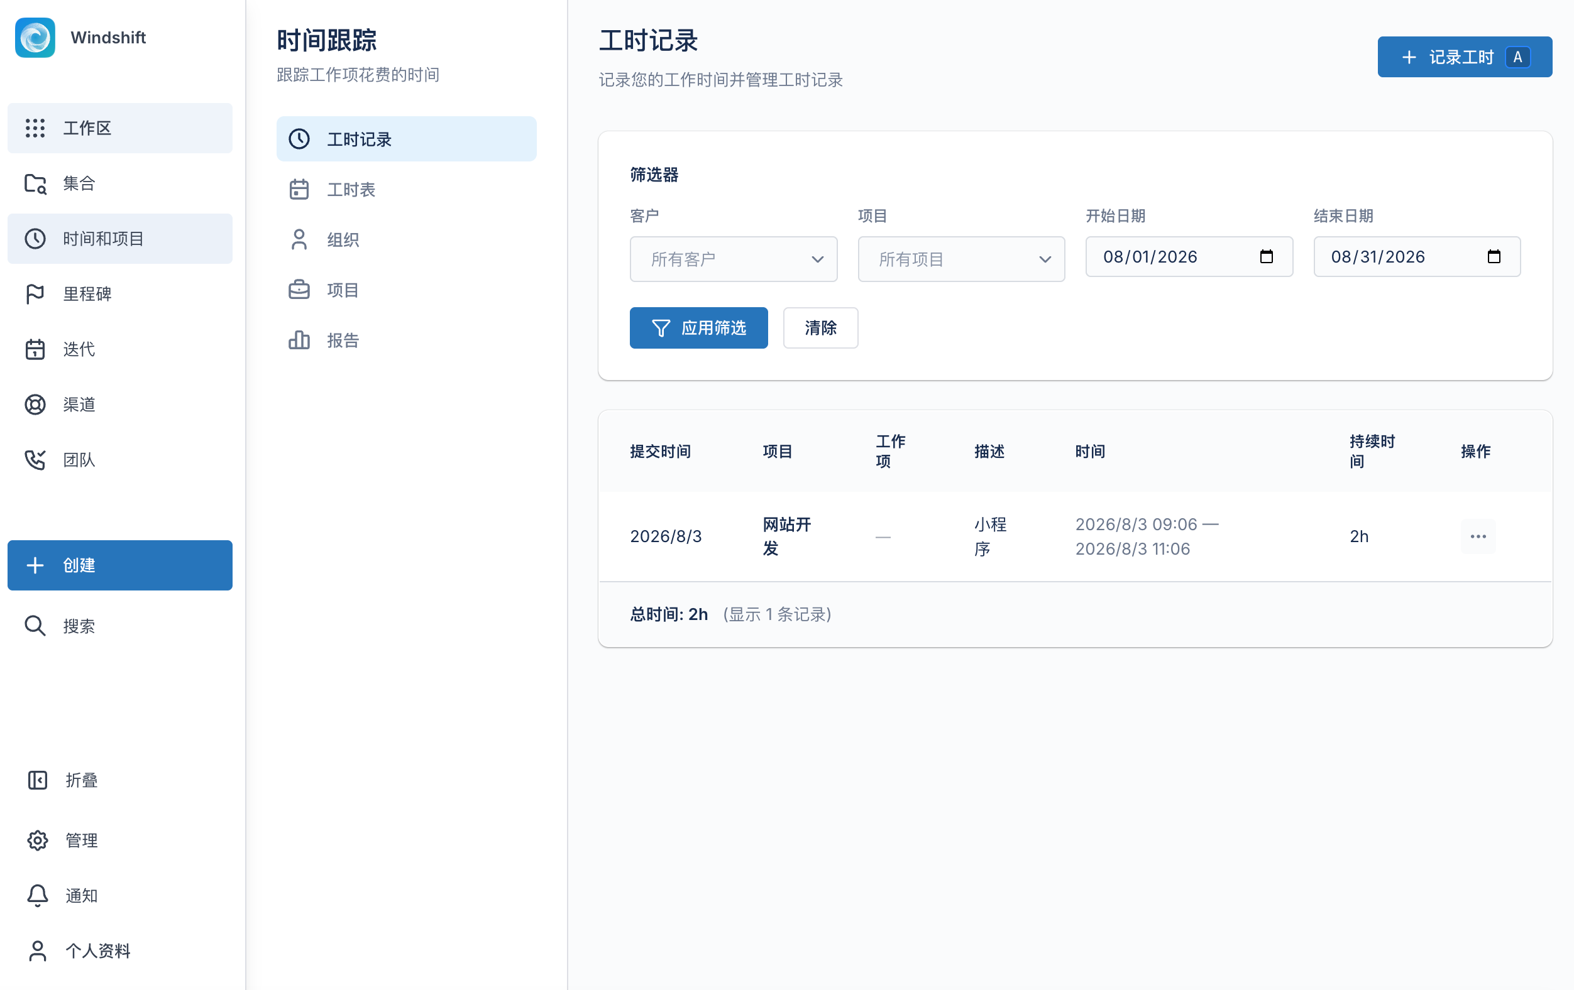The width and height of the screenshot is (1574, 990).
Task: Click the 总时间: 2h summary text
Action: click(x=669, y=614)
